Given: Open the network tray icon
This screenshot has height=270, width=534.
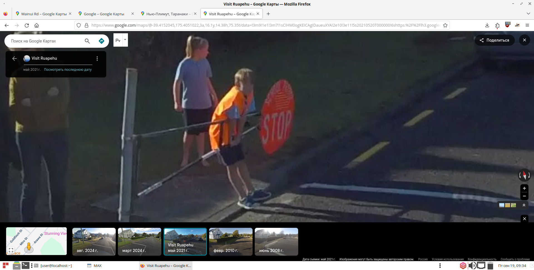Looking at the screenshot, I should click(x=481, y=266).
